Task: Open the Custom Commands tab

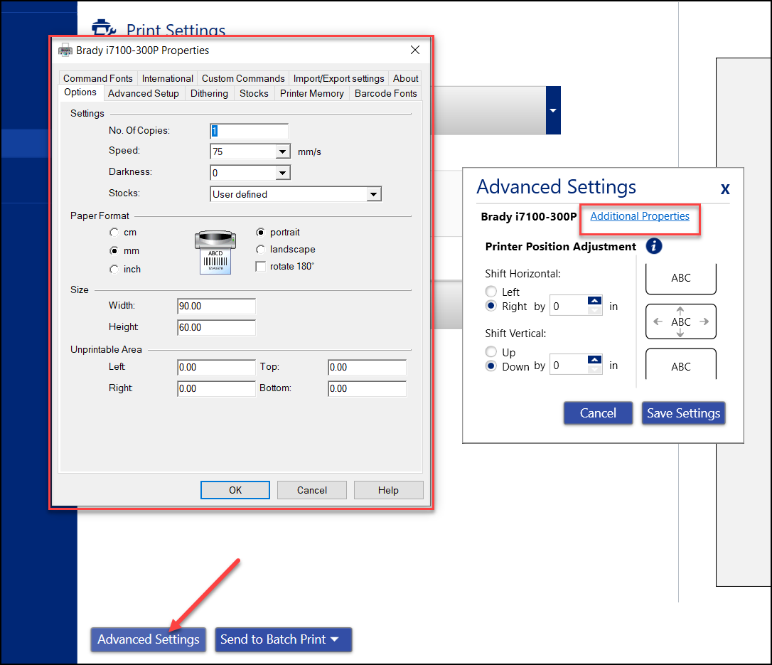Action: tap(243, 78)
